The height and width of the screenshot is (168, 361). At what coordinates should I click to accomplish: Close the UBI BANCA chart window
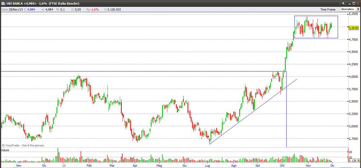click(x=358, y=4)
